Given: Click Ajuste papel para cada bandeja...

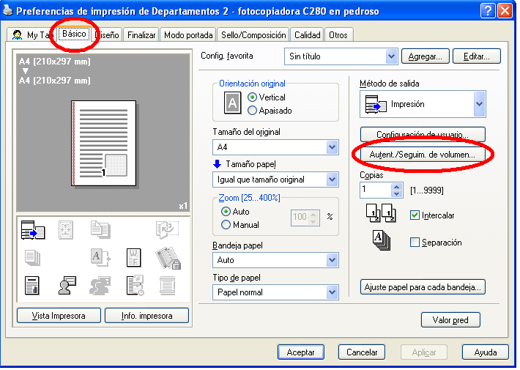Looking at the screenshot, I should tap(423, 287).
